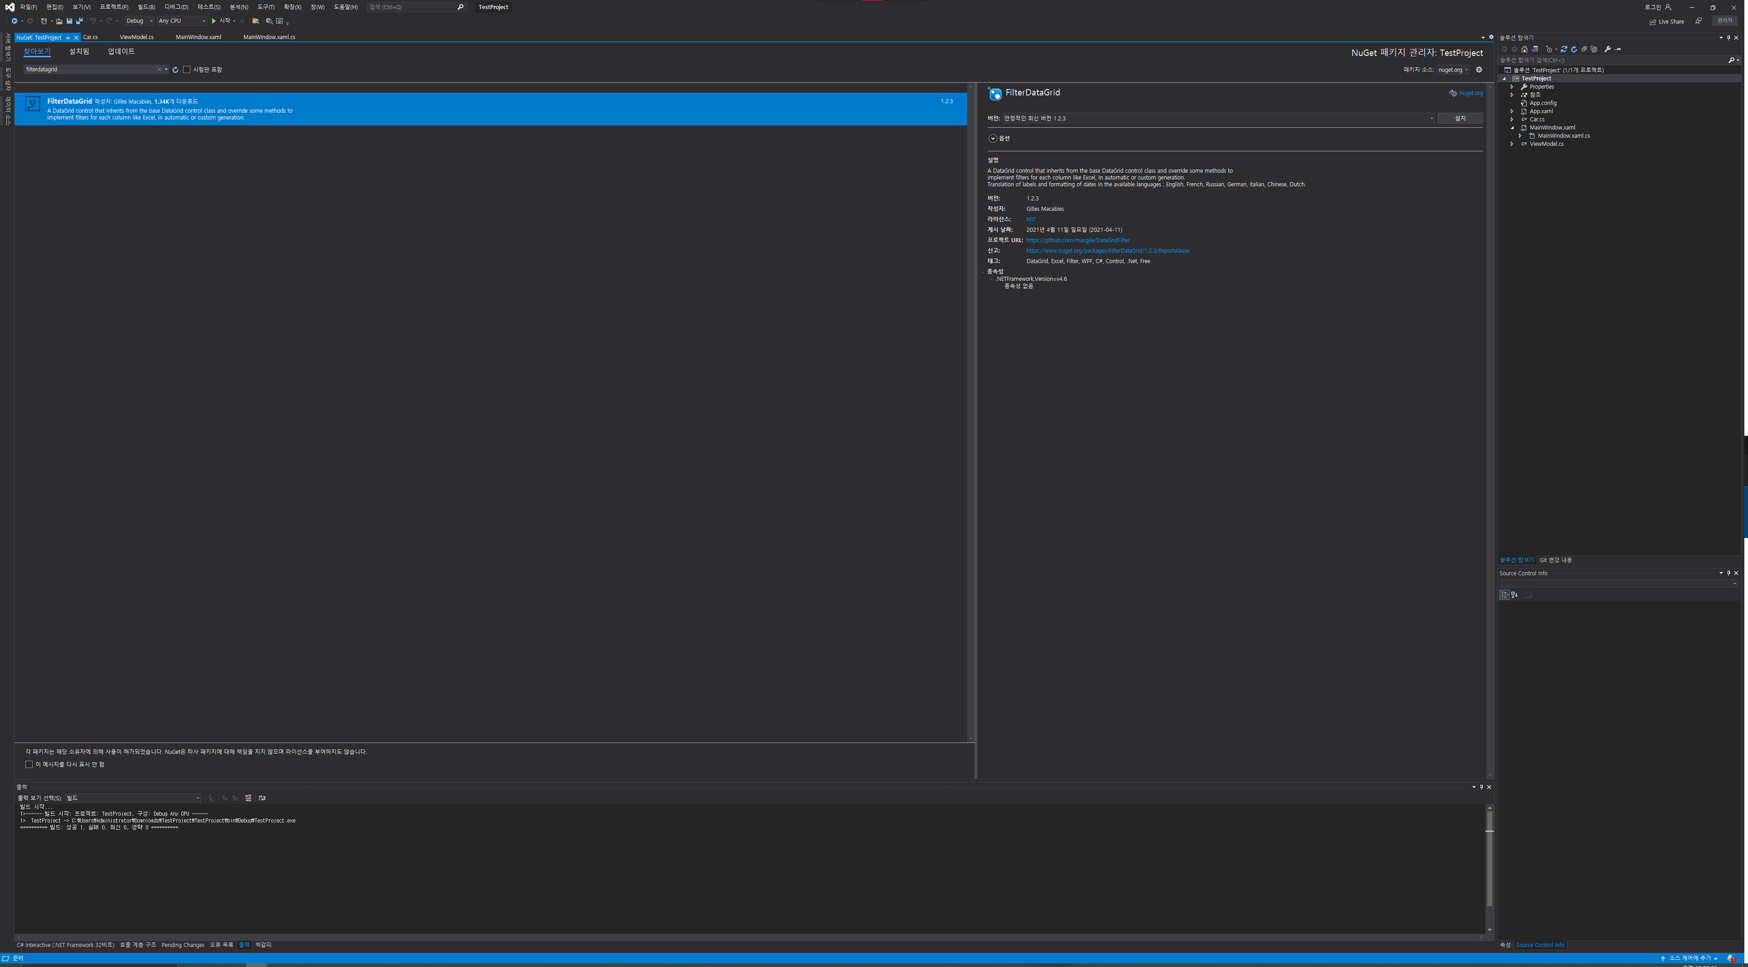Open the 도구(T) menu
The height and width of the screenshot is (967, 1748).
click(266, 7)
